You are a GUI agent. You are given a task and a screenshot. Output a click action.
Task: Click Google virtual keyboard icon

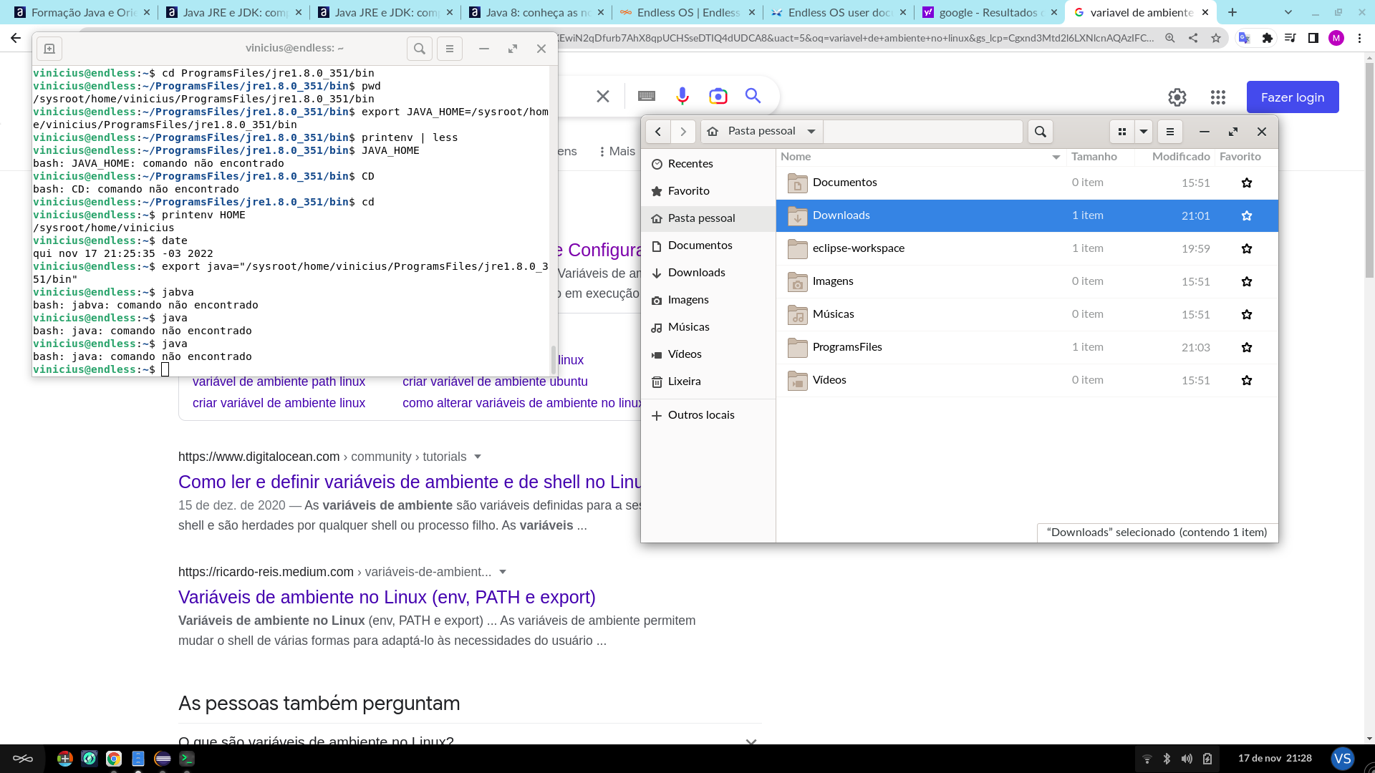click(647, 96)
